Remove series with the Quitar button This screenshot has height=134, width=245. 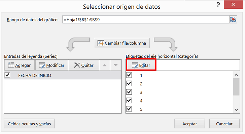point(84,65)
